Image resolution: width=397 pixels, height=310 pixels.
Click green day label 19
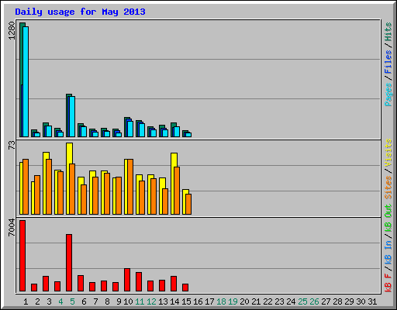pyautogui.click(x=233, y=301)
